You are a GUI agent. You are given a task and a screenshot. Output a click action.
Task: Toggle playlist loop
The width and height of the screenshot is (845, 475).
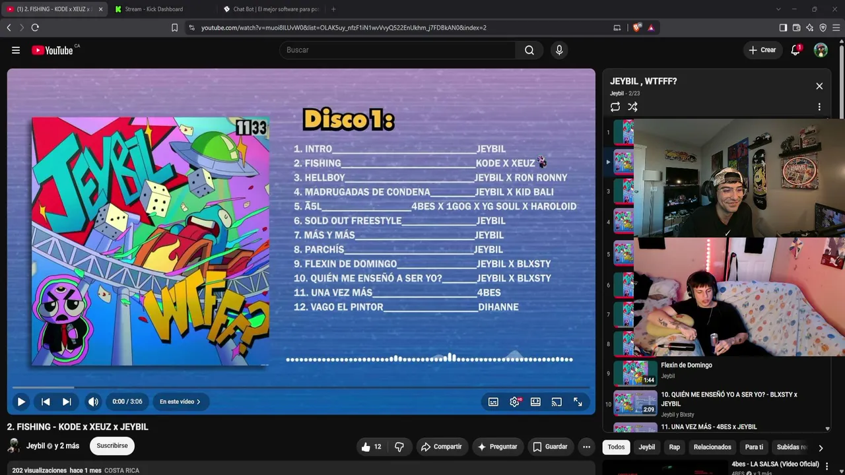tap(615, 107)
